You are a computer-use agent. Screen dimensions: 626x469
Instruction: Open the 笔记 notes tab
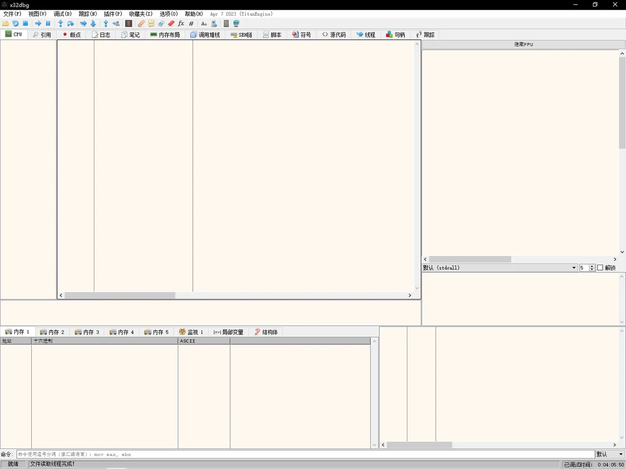click(x=131, y=34)
